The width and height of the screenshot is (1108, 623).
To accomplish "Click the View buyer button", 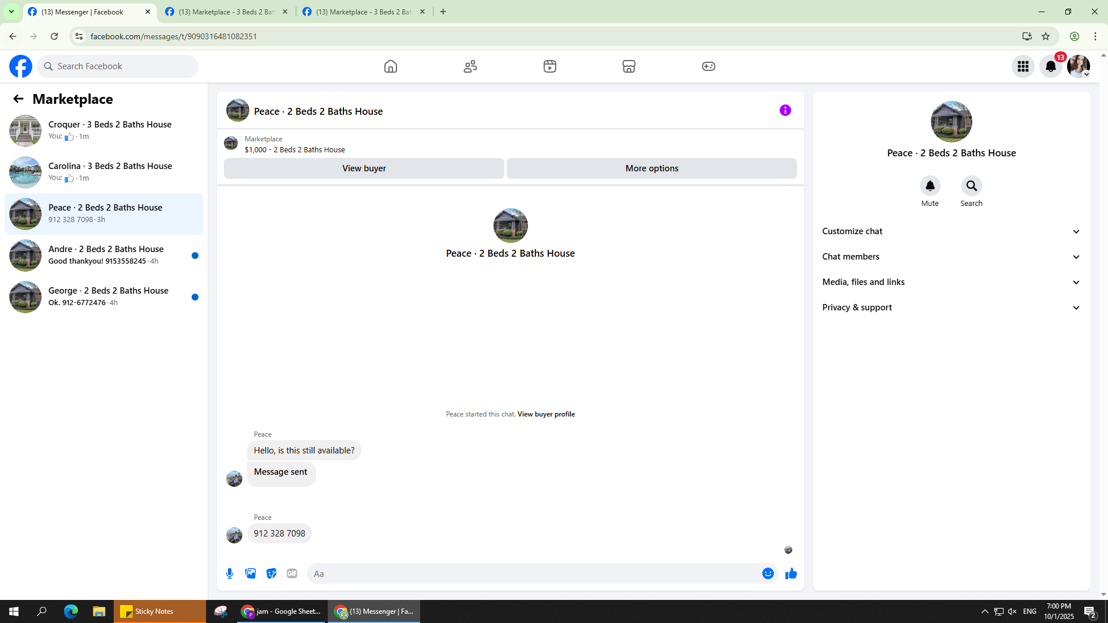I will pos(364,168).
